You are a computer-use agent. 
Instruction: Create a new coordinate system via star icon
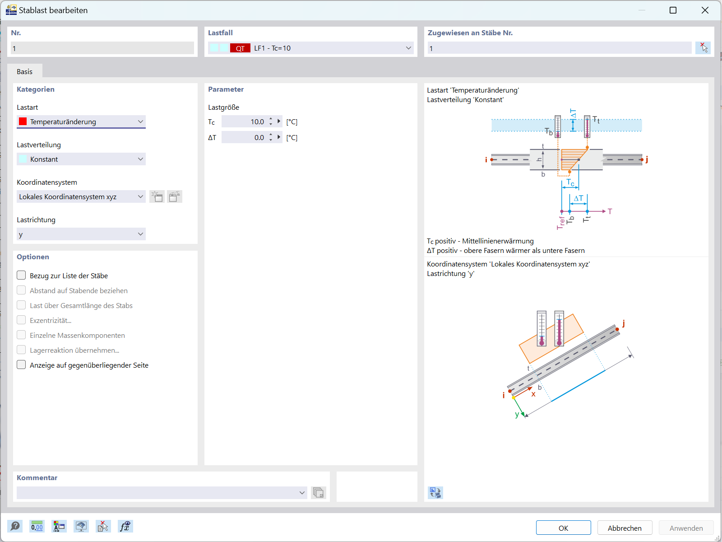coord(157,196)
